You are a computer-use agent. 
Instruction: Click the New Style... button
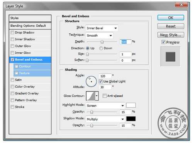tap(171, 35)
